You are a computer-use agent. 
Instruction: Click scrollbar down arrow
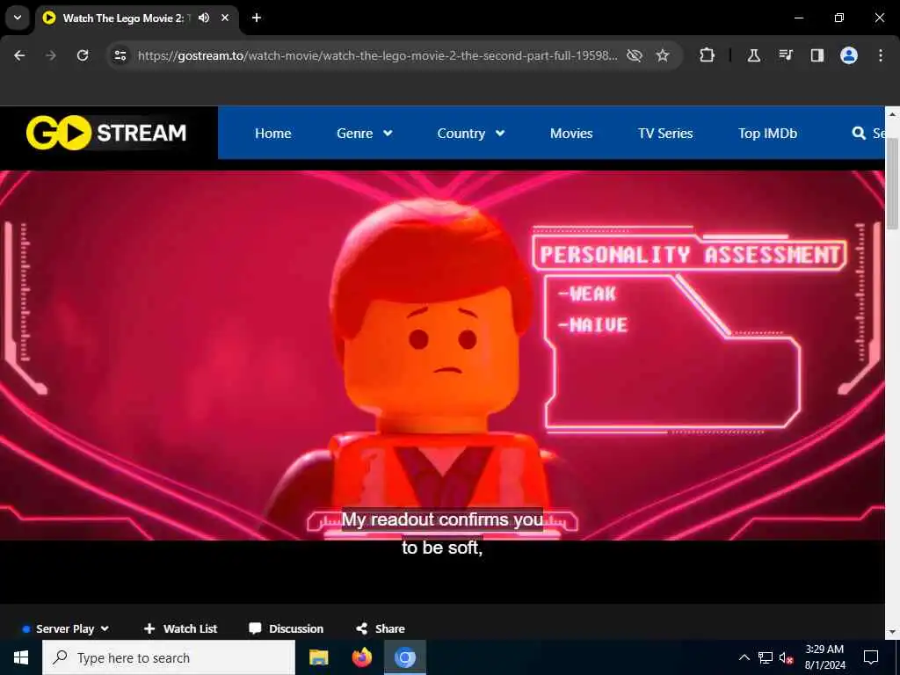892,632
